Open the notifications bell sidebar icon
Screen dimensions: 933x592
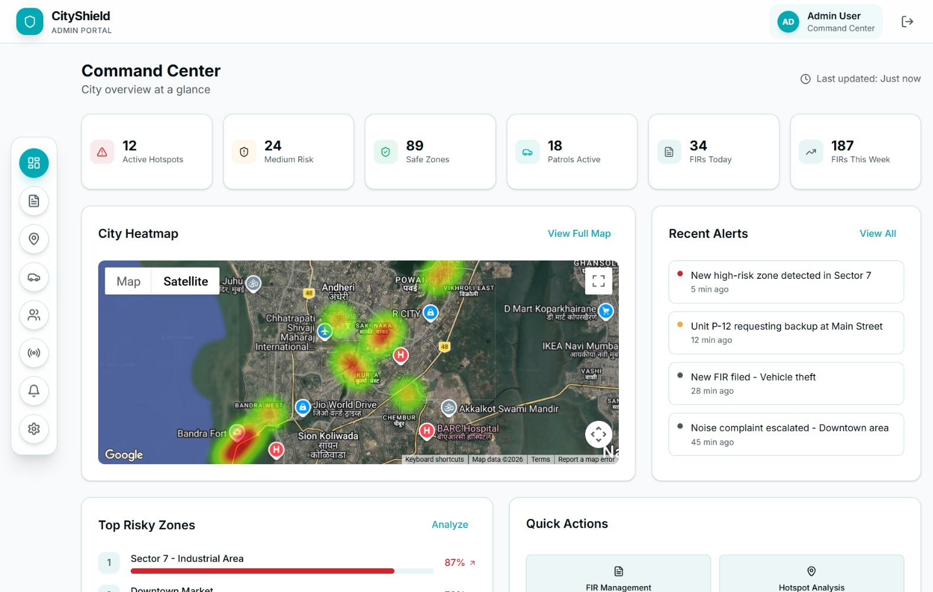coord(34,391)
